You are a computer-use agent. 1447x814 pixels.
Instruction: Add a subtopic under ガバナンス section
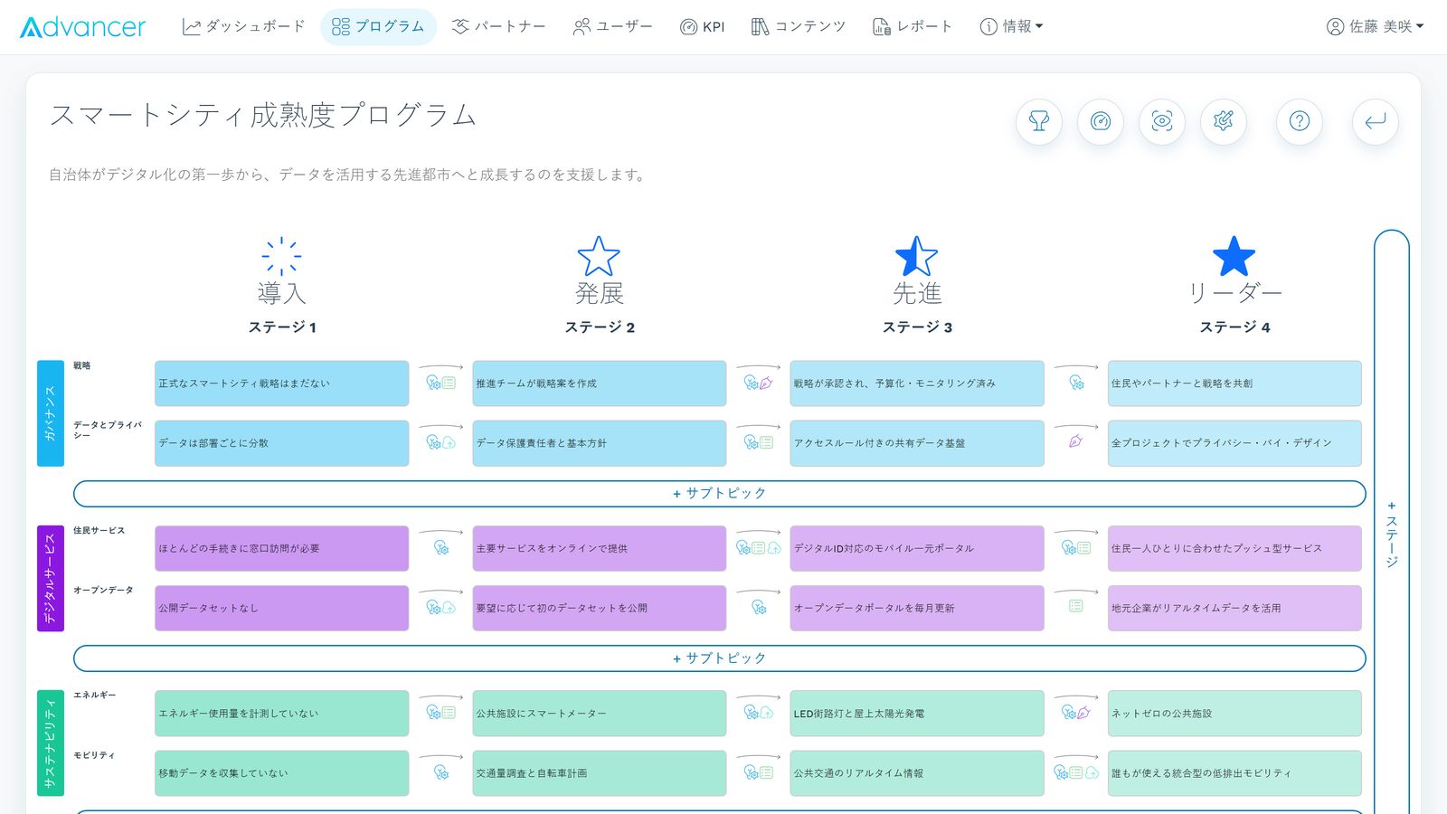click(x=719, y=494)
